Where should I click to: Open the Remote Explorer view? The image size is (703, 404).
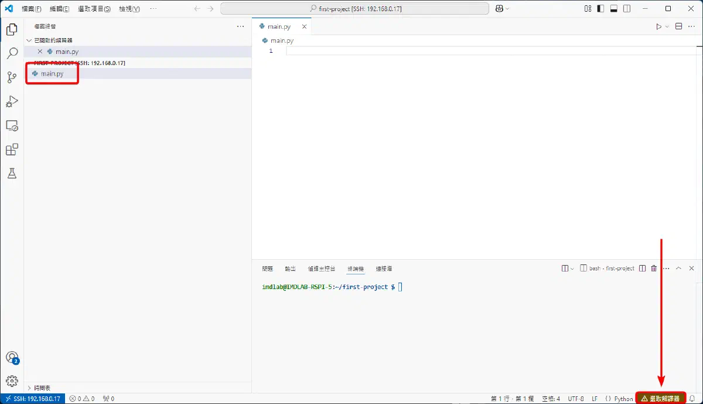pos(12,125)
